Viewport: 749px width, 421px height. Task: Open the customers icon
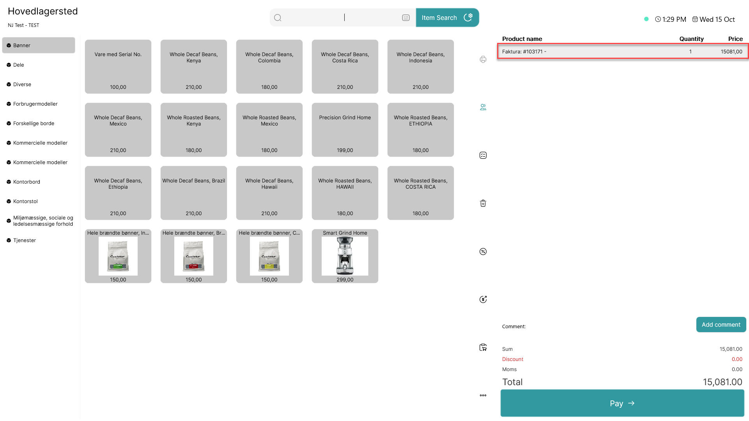(x=483, y=107)
